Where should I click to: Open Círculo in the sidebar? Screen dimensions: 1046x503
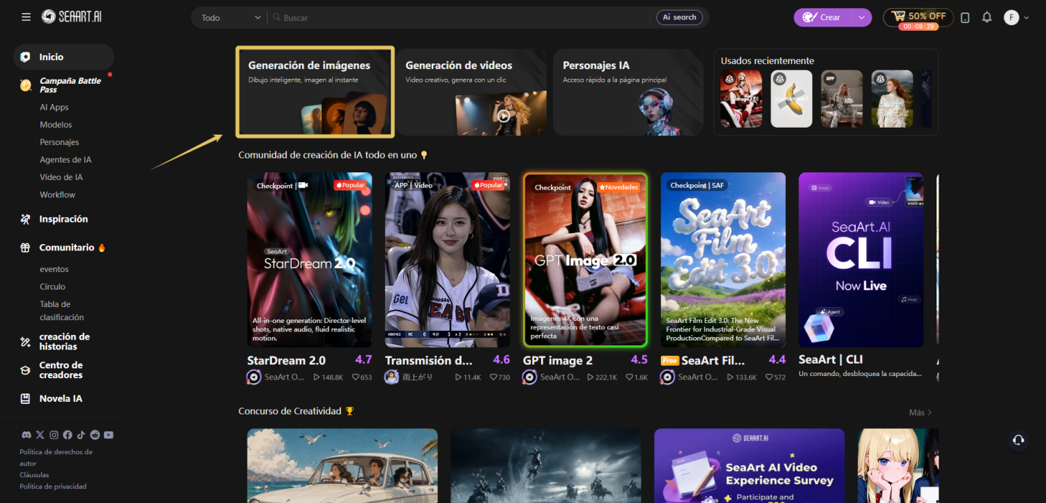(x=52, y=287)
